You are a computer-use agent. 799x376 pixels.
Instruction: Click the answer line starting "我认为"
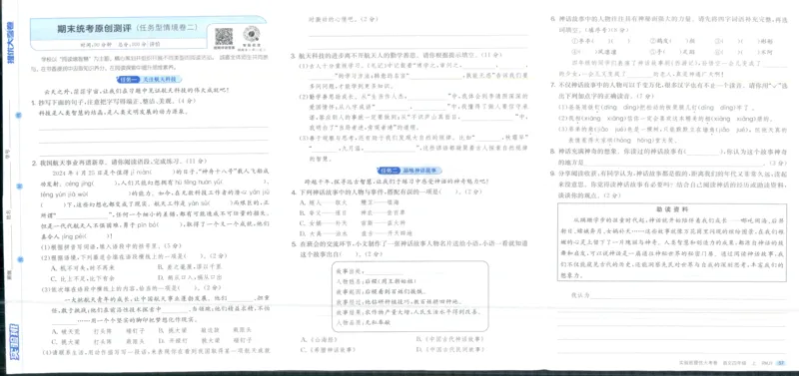(678, 295)
